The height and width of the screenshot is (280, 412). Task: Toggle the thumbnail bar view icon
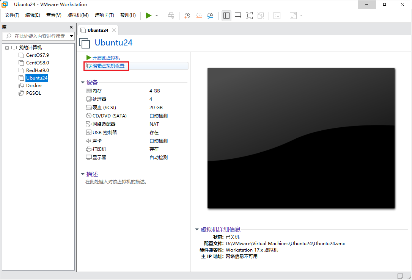coord(238,16)
